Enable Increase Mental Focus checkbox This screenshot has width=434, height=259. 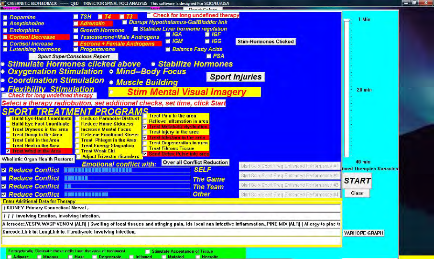pos(77,129)
